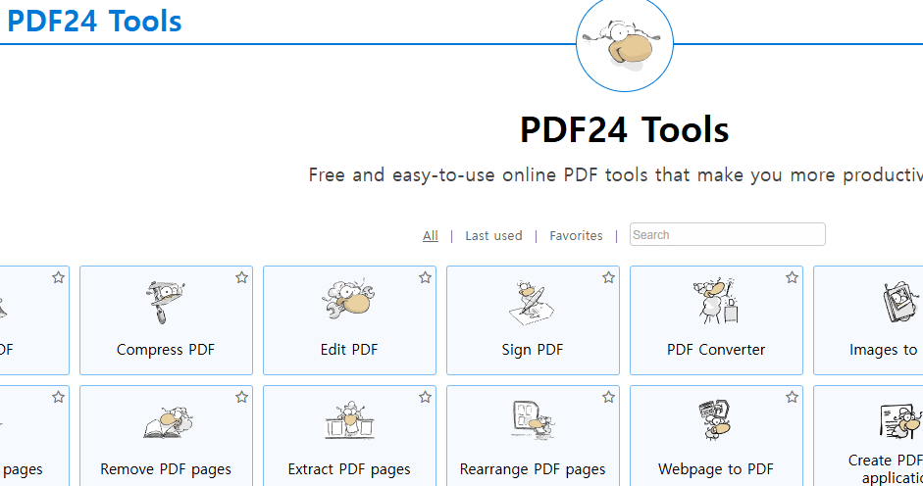The width and height of the screenshot is (923, 486).
Task: Click the PDF Converter icon
Action: pos(716,301)
